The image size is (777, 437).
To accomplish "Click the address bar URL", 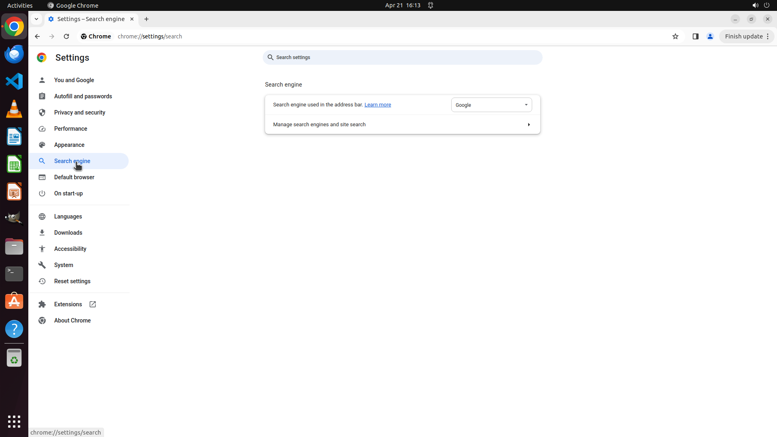I will pyautogui.click(x=150, y=36).
